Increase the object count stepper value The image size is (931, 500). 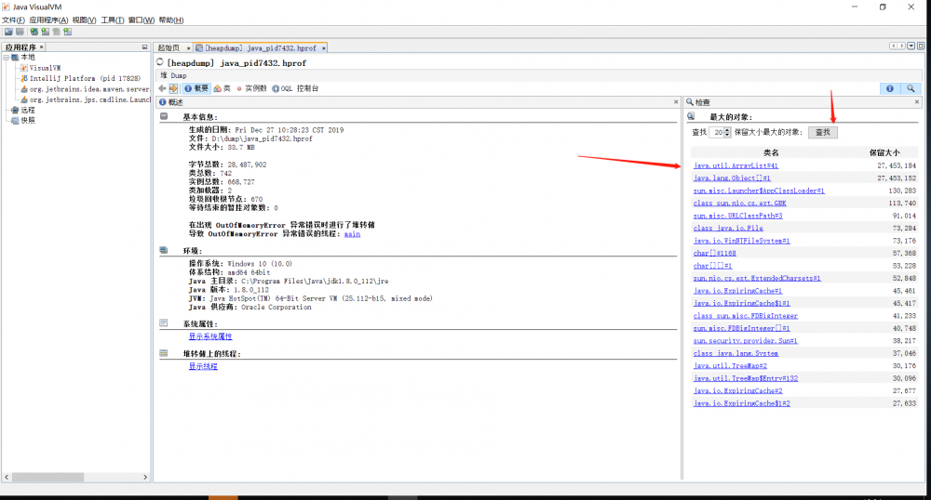pos(727,130)
